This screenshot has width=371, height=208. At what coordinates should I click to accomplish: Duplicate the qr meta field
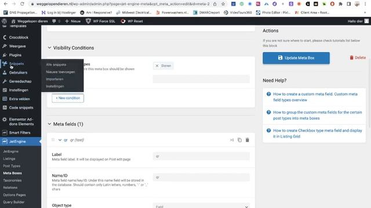pyautogui.click(x=239, y=140)
